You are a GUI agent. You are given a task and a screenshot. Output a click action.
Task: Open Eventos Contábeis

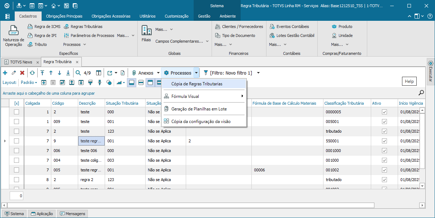(x=289, y=27)
